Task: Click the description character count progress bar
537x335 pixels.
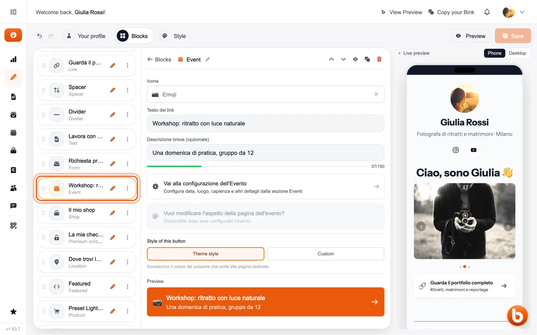Action: 257,166
